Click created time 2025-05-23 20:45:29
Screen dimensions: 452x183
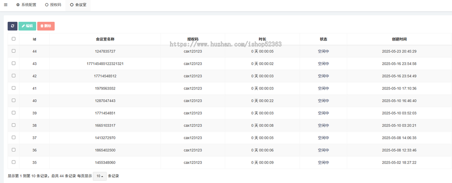[399, 51]
